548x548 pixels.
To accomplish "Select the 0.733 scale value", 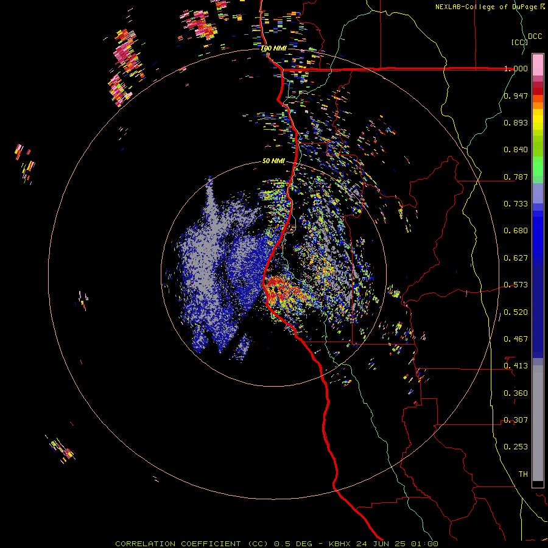I will (x=516, y=204).
